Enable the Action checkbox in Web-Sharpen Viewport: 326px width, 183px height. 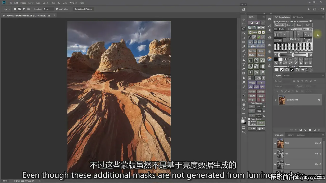[x=249, y=121]
